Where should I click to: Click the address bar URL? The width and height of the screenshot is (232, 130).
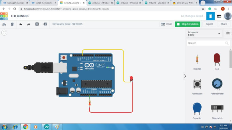pyautogui.click(x=67, y=9)
